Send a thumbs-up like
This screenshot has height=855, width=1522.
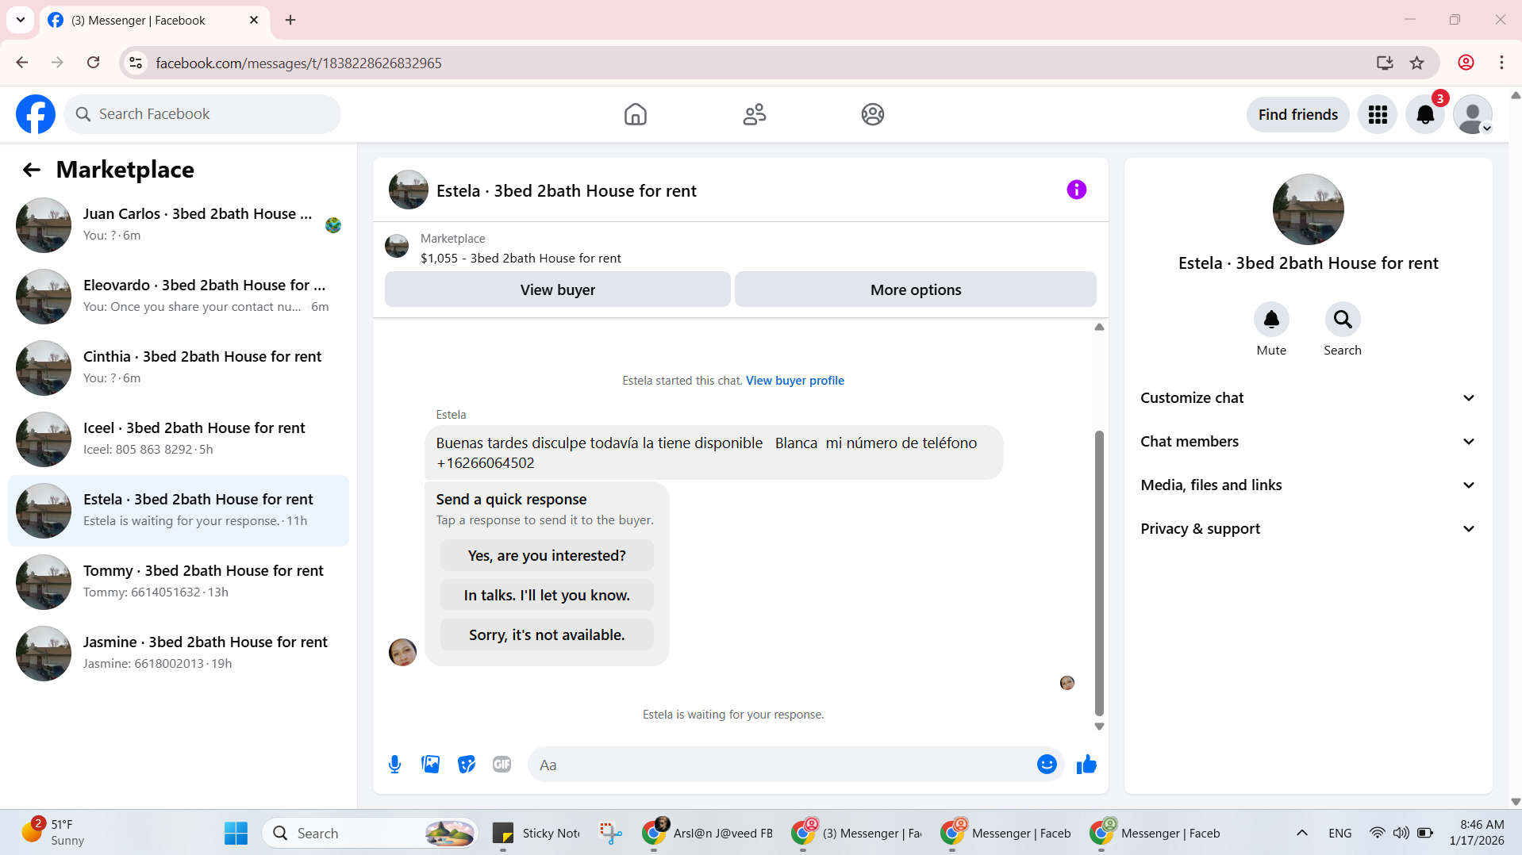click(x=1086, y=764)
